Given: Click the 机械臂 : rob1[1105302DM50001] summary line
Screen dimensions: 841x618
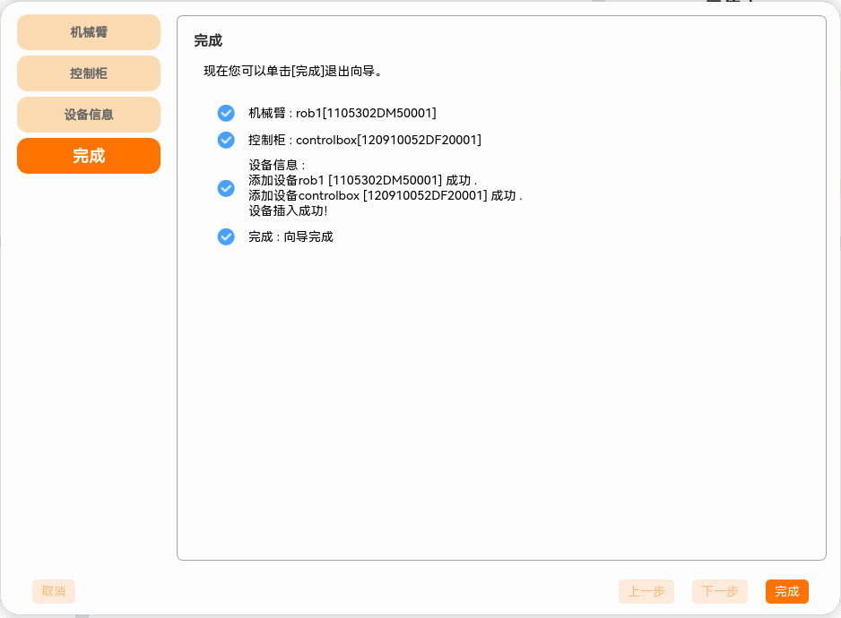Looking at the screenshot, I should (x=342, y=113).
